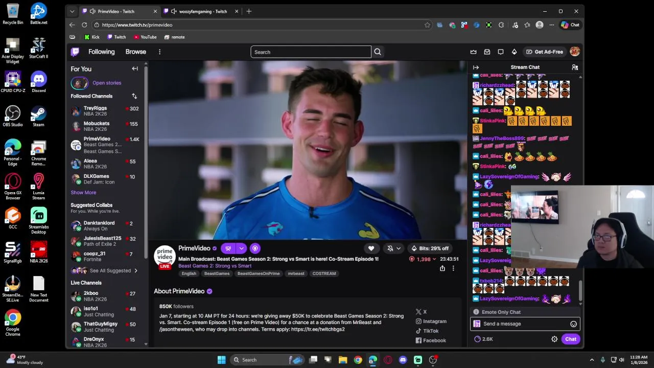The height and width of the screenshot is (368, 654).
Task: Expand the co-stream dropdown arrow
Action: pyautogui.click(x=241, y=248)
